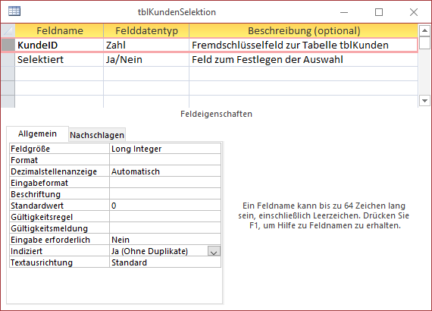Click the Dezimalstellenanzeige property label

click(x=60, y=171)
